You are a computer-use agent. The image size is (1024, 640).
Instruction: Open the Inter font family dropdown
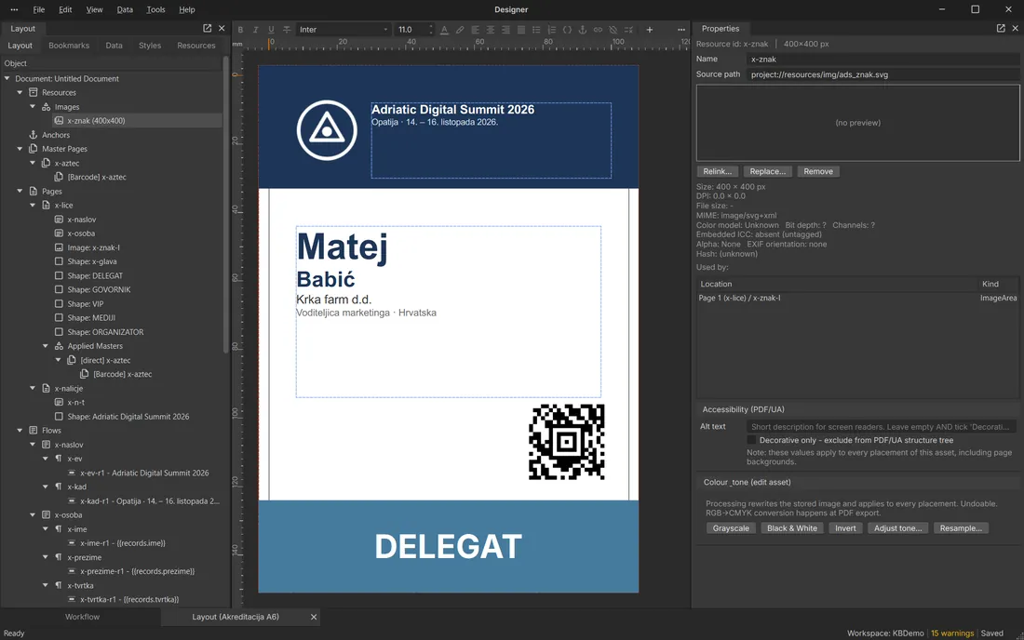point(344,30)
